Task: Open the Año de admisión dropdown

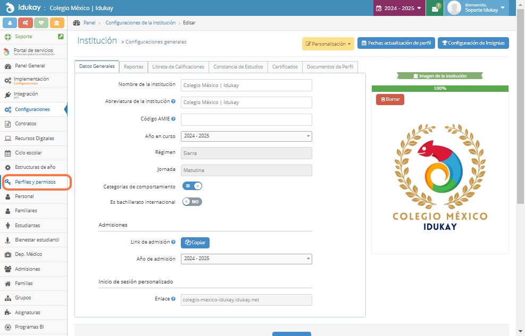Action: [246, 259]
